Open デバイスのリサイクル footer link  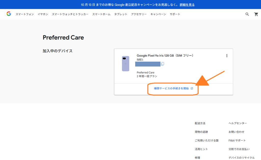click(241, 158)
